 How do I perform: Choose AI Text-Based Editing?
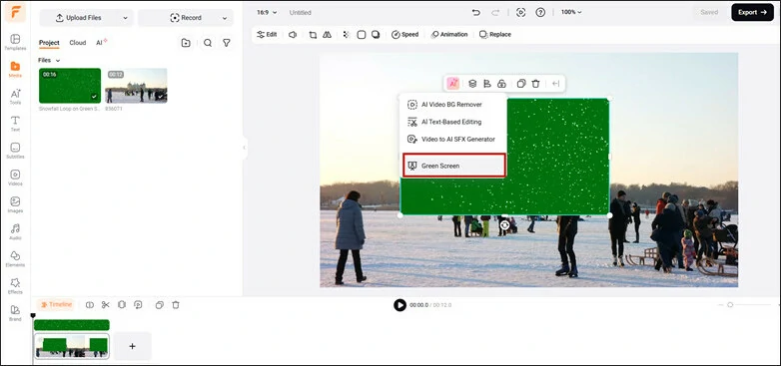452,122
